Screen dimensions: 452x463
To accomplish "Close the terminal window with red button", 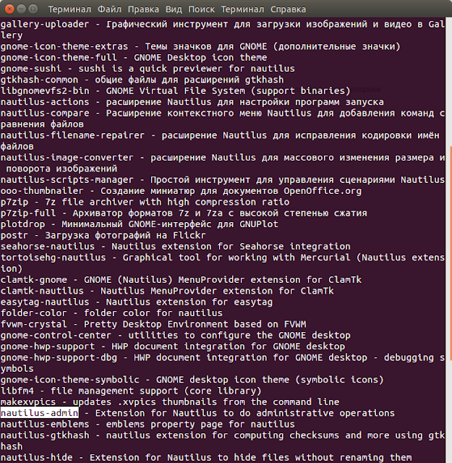I will (x=9, y=9).
